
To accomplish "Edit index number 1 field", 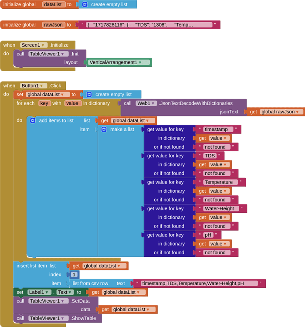I will pos(74,275).
